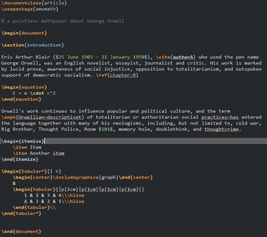Click the \usepackage command
The width and height of the screenshot is (267, 237).
(17, 9)
